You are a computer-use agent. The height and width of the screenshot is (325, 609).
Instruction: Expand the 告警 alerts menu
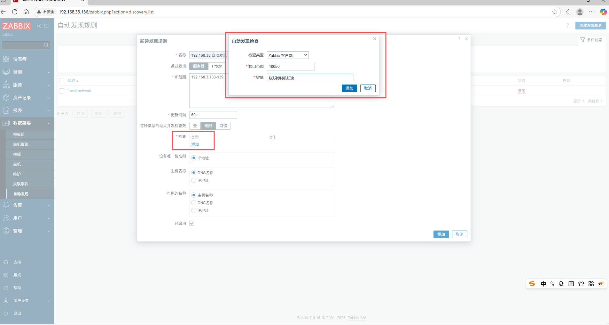pos(27,205)
